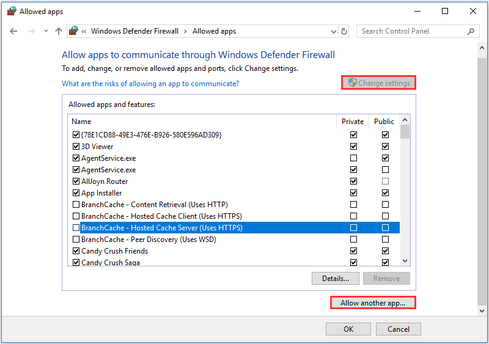Click the Change settings button
Screen dimensions: 489x344
click(378, 83)
